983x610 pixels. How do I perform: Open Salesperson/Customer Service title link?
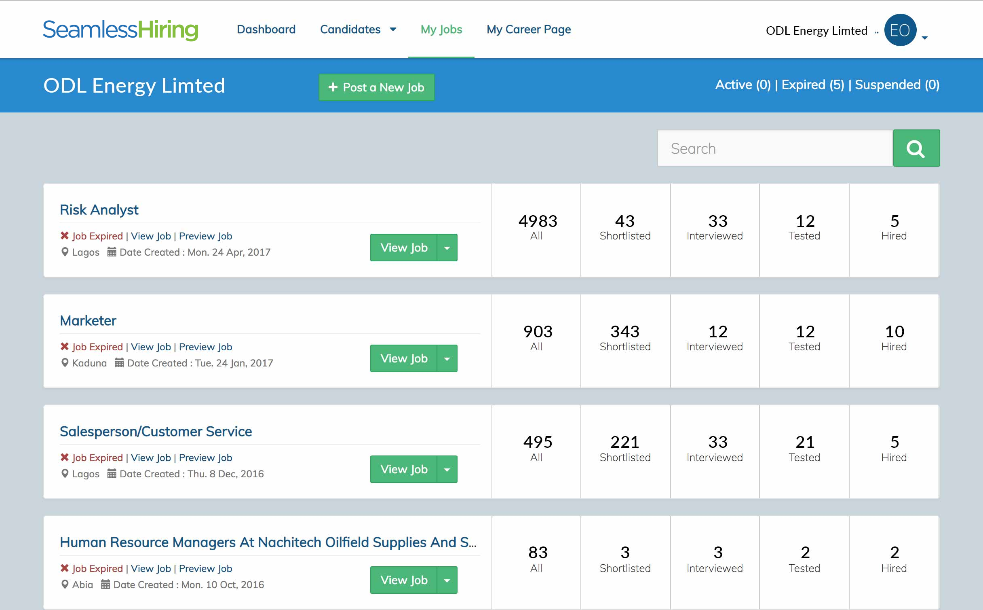[x=156, y=432]
